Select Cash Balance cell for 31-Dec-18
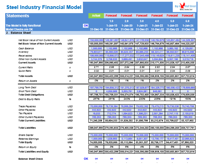202x168 pixels. point(96,48)
